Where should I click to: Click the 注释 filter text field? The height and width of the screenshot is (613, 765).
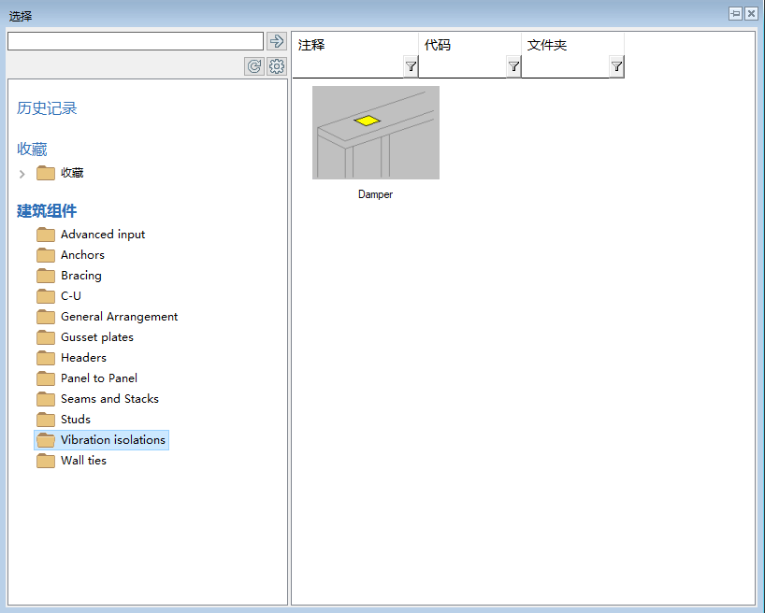click(348, 66)
